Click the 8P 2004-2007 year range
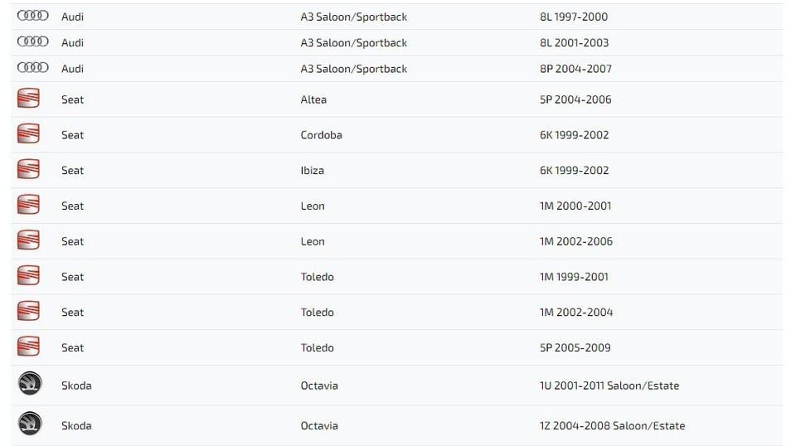This screenshot has width=796, height=446. click(x=575, y=69)
